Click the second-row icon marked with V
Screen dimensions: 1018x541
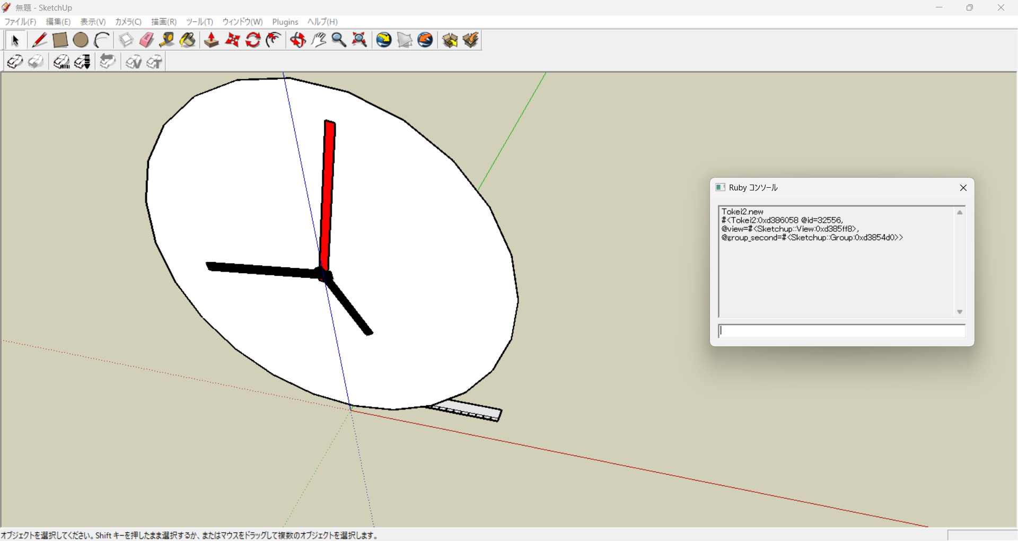tap(133, 62)
